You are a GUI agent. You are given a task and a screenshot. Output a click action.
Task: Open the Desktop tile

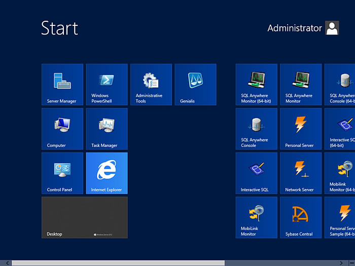85,217
